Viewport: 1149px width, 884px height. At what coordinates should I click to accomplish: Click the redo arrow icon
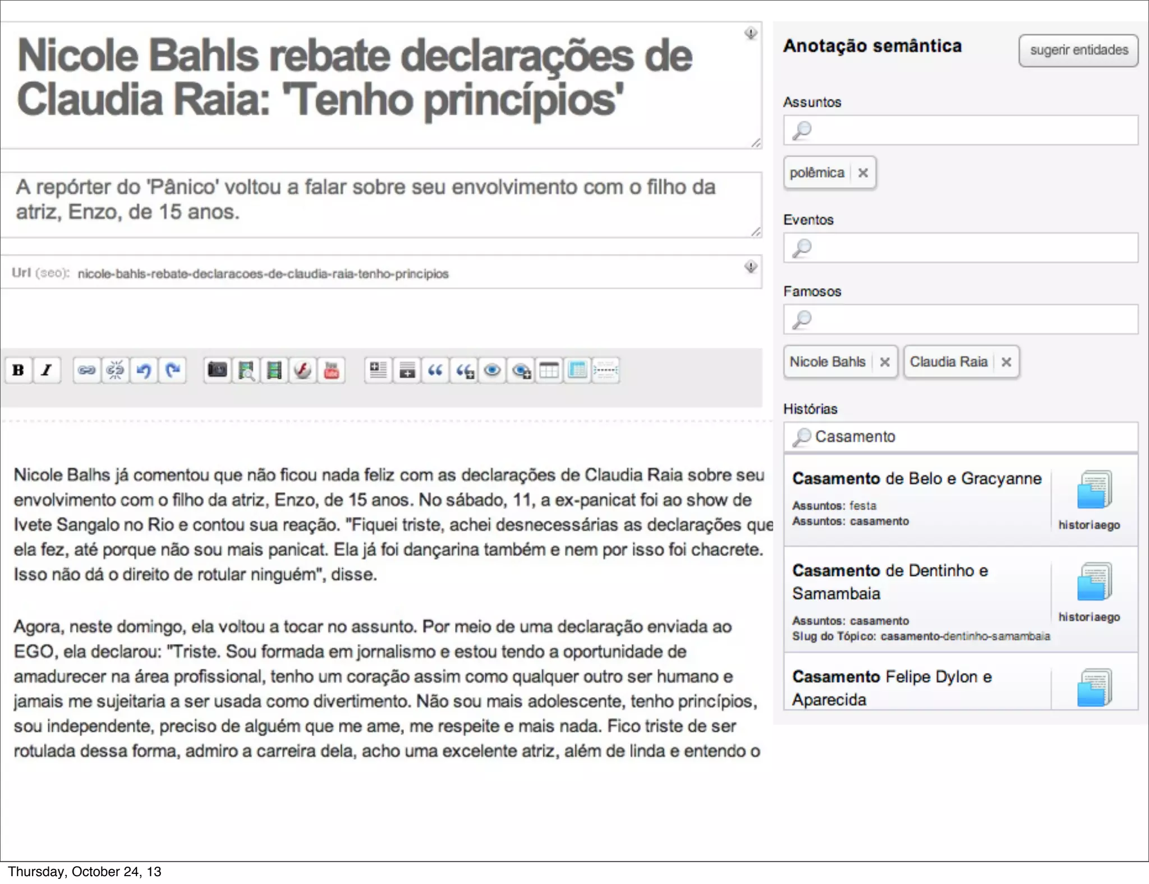click(173, 370)
